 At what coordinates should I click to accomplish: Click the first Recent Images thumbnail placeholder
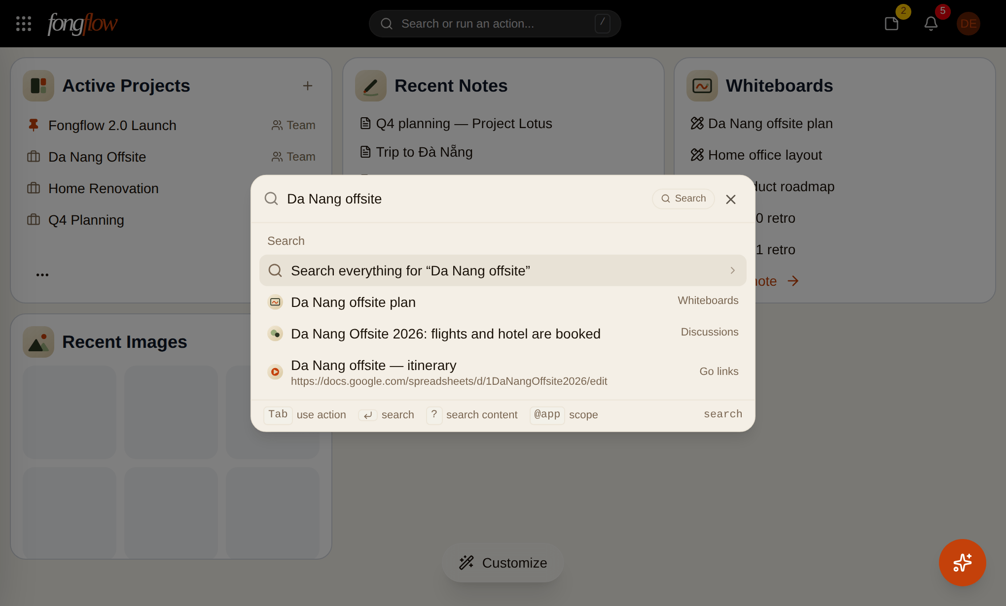(70, 412)
